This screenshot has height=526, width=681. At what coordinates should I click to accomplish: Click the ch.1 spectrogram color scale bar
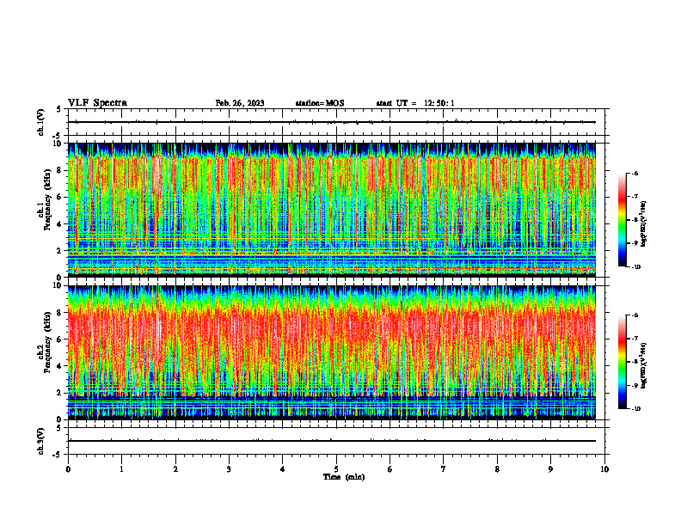pyautogui.click(x=622, y=220)
